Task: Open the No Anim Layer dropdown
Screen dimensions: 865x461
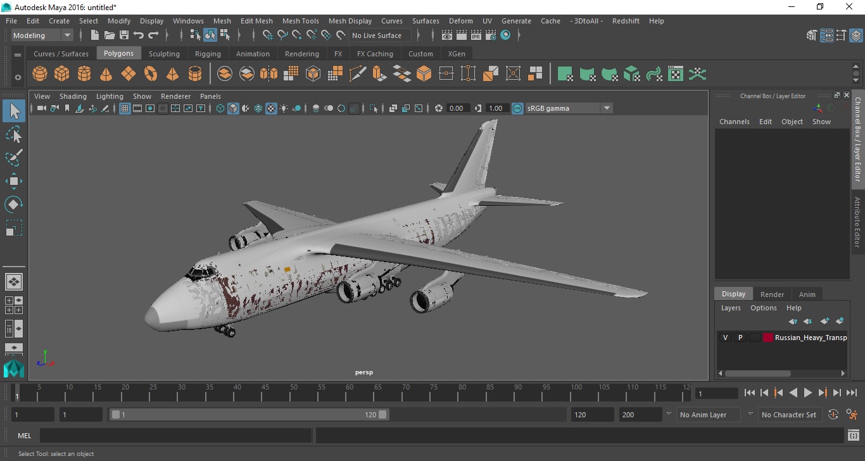Action: point(707,415)
